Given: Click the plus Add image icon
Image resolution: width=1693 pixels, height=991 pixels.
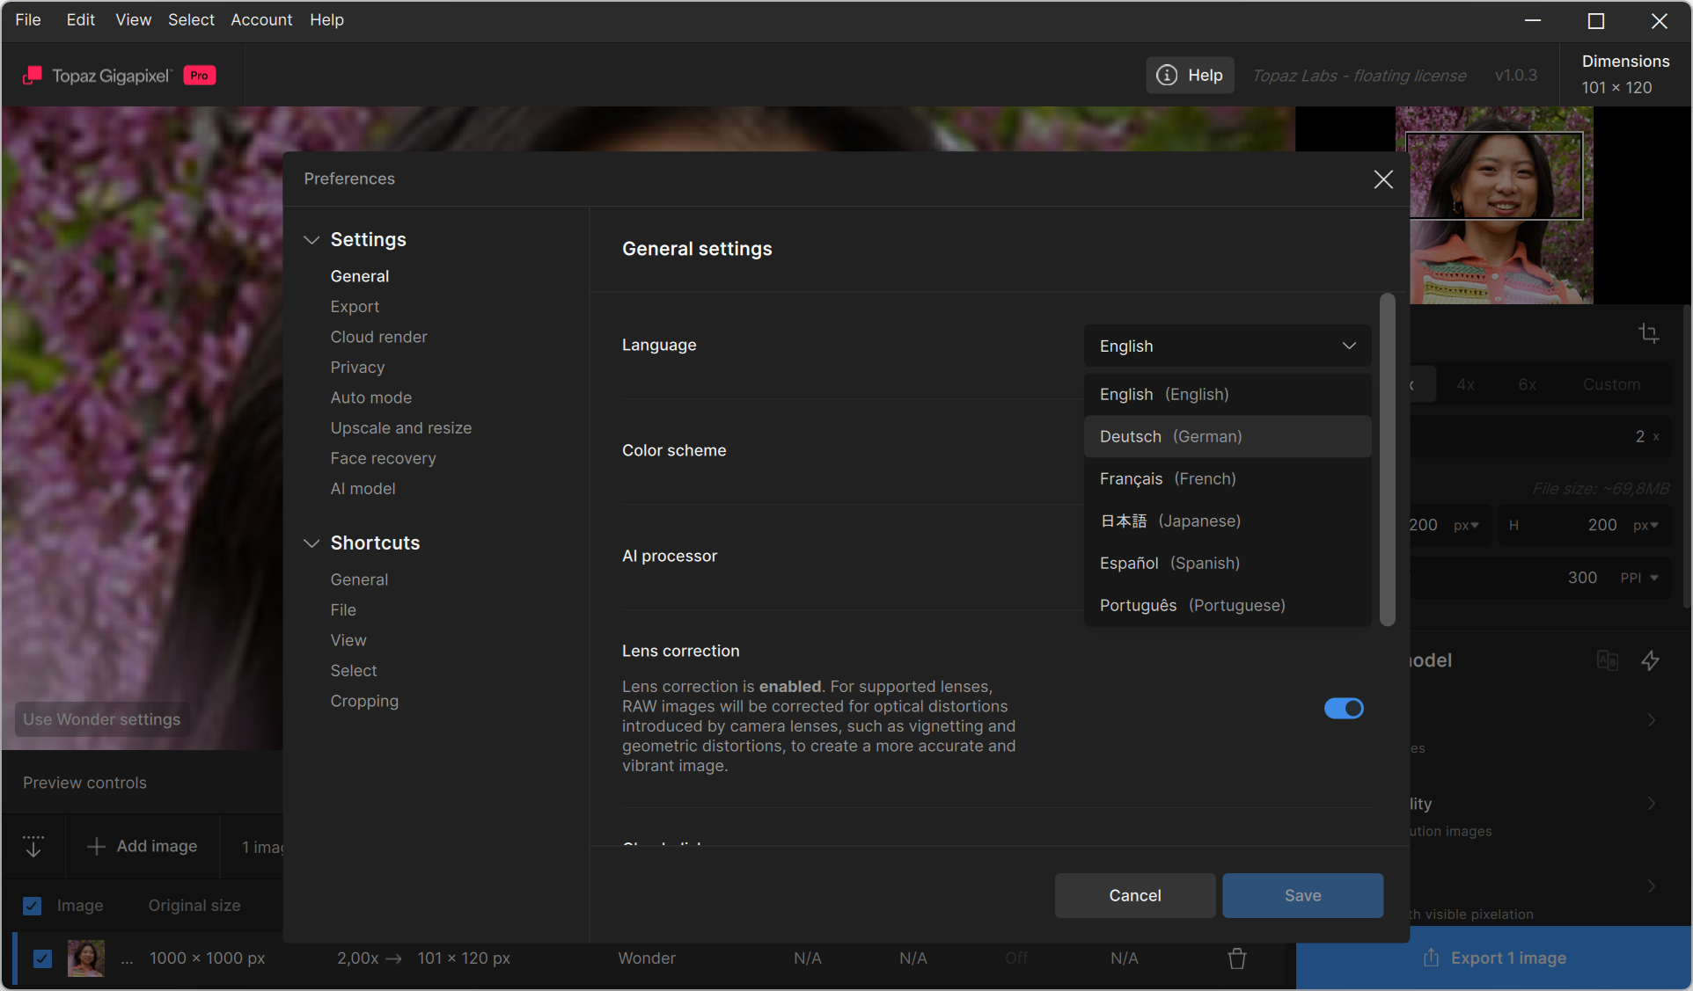Looking at the screenshot, I should [96, 846].
